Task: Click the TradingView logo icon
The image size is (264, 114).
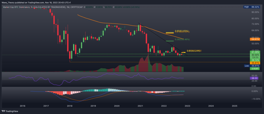Action: tap(3, 111)
